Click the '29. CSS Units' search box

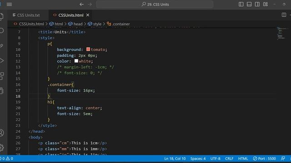[x=155, y=4]
